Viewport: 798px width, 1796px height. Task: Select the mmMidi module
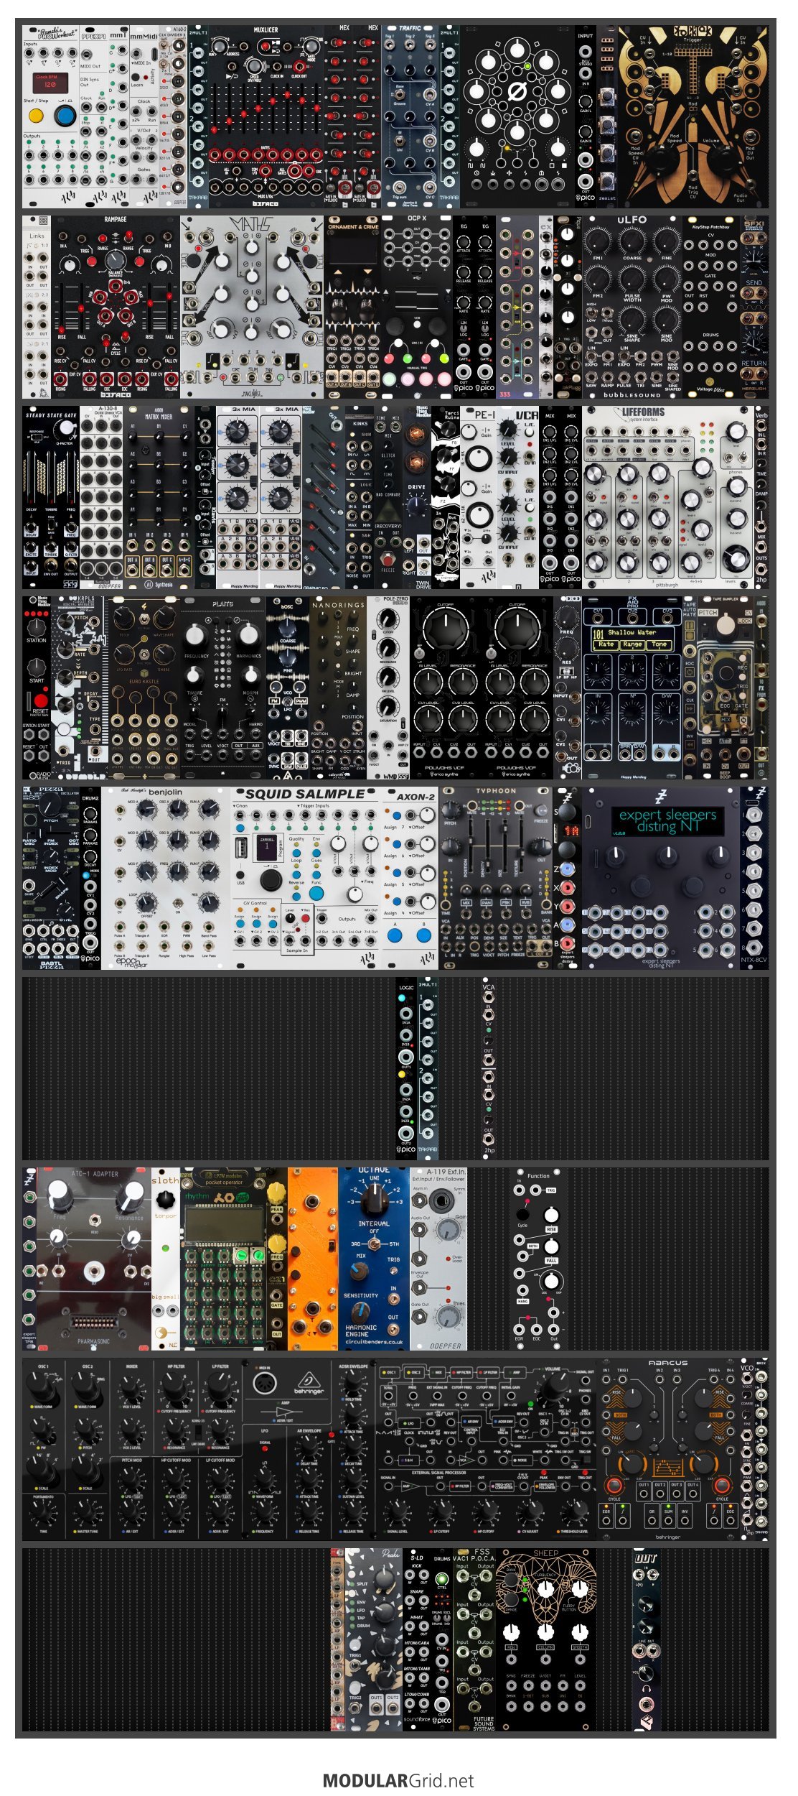point(144,117)
